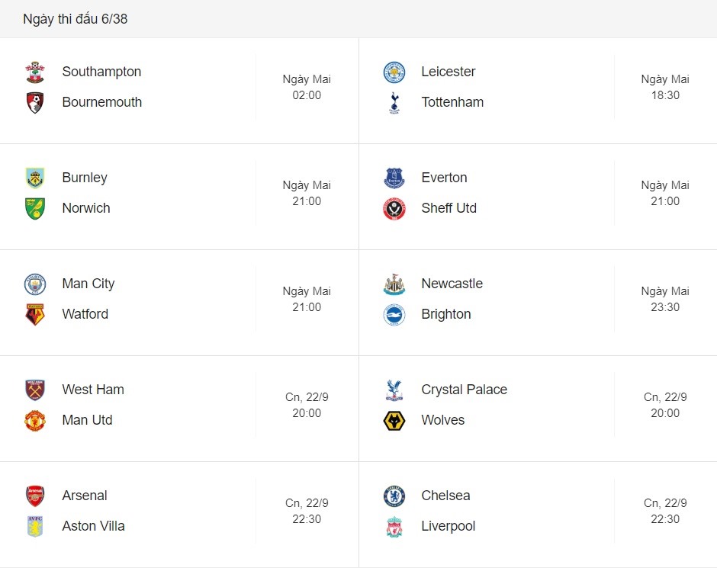Click the Aston Villa crest
The image size is (717, 568).
tap(35, 526)
